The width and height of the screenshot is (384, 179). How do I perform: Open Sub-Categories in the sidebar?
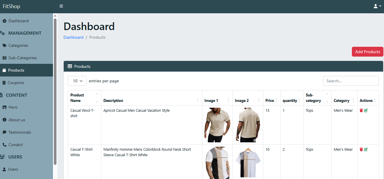pos(23,58)
